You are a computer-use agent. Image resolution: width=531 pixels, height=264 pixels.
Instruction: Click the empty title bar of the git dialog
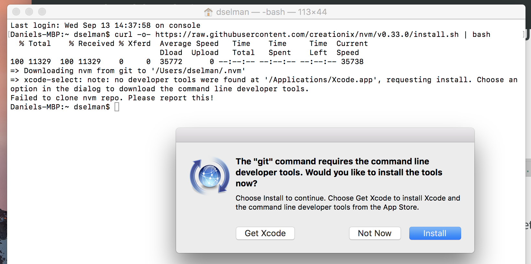click(x=325, y=135)
